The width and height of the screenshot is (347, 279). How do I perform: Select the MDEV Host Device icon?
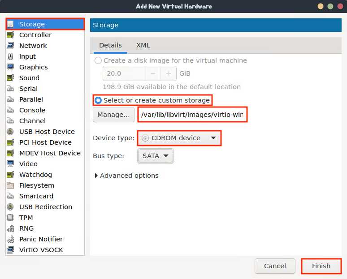pyautogui.click(x=10, y=153)
